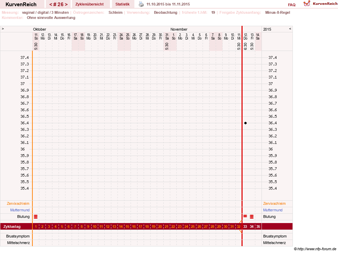Click the left Mittelschmerz row label

tap(18, 243)
